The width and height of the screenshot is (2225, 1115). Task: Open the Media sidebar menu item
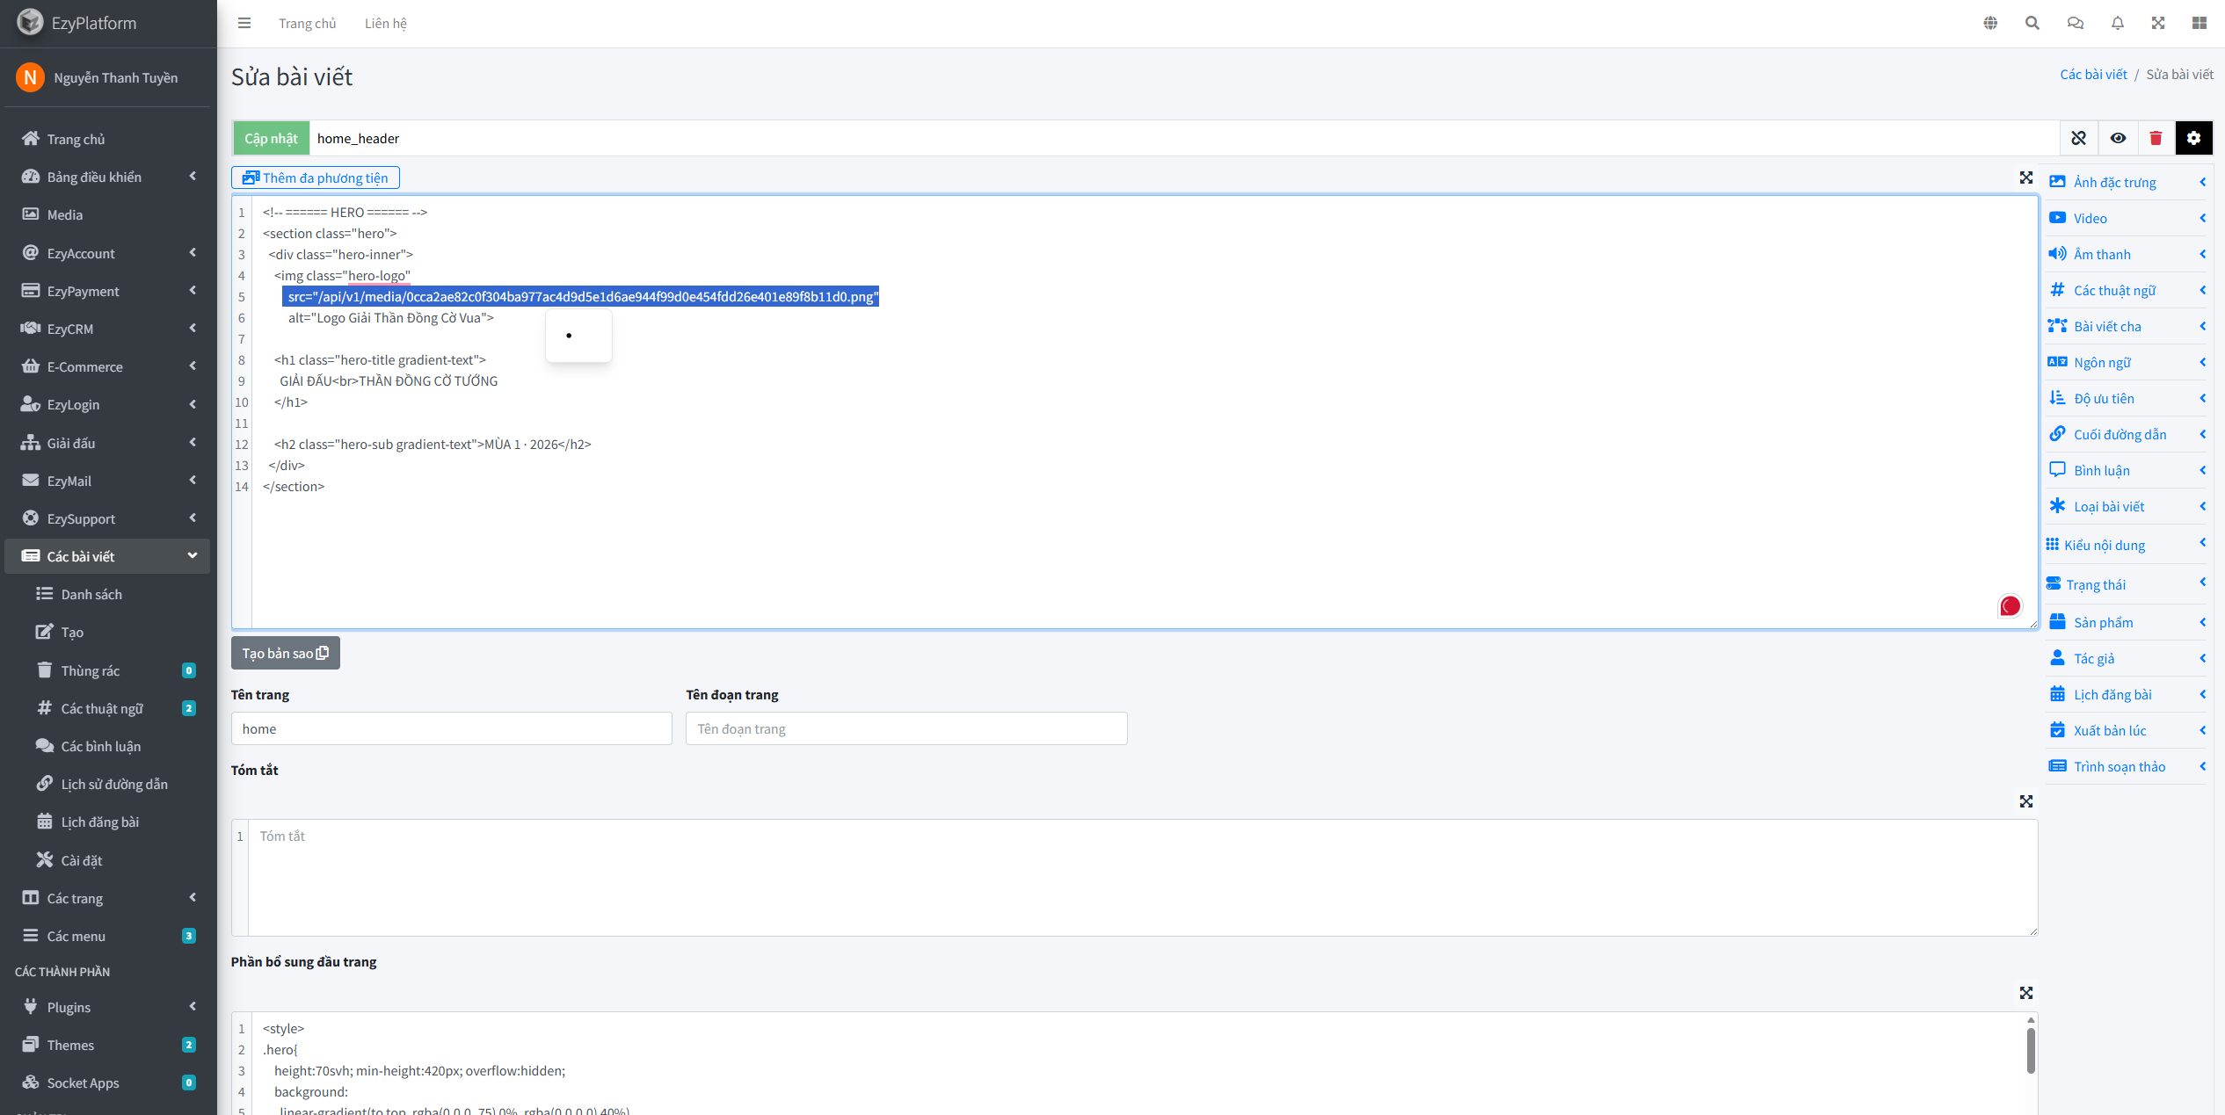65,214
